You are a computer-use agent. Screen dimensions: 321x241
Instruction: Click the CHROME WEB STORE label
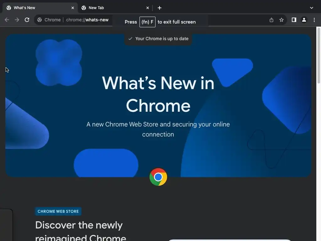(x=58, y=211)
